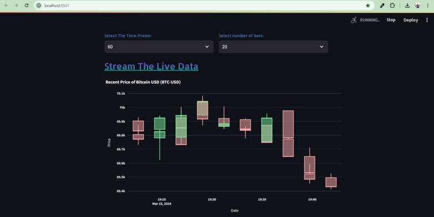Open the Select The Time-Frame dropdown

[159, 47]
